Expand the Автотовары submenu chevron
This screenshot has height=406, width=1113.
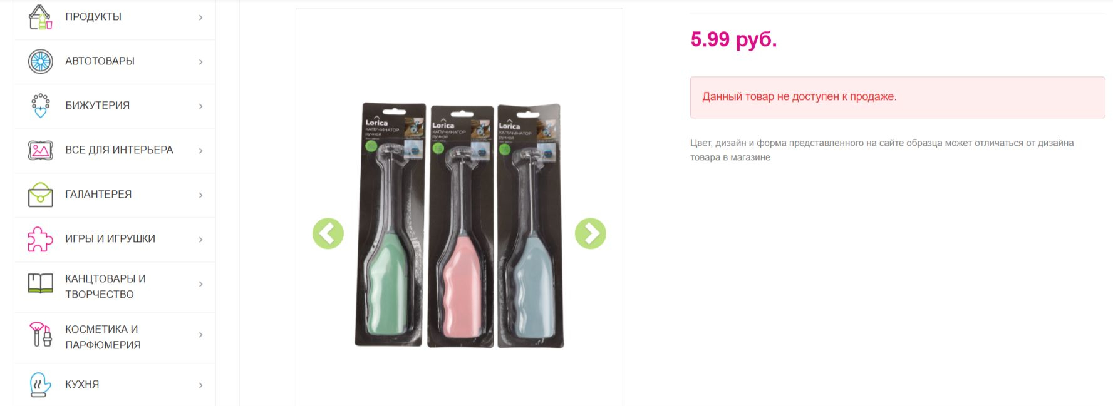(x=200, y=62)
